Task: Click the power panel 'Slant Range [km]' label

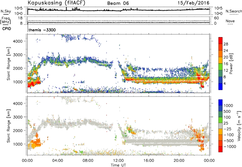Action: (x=8, y=64)
